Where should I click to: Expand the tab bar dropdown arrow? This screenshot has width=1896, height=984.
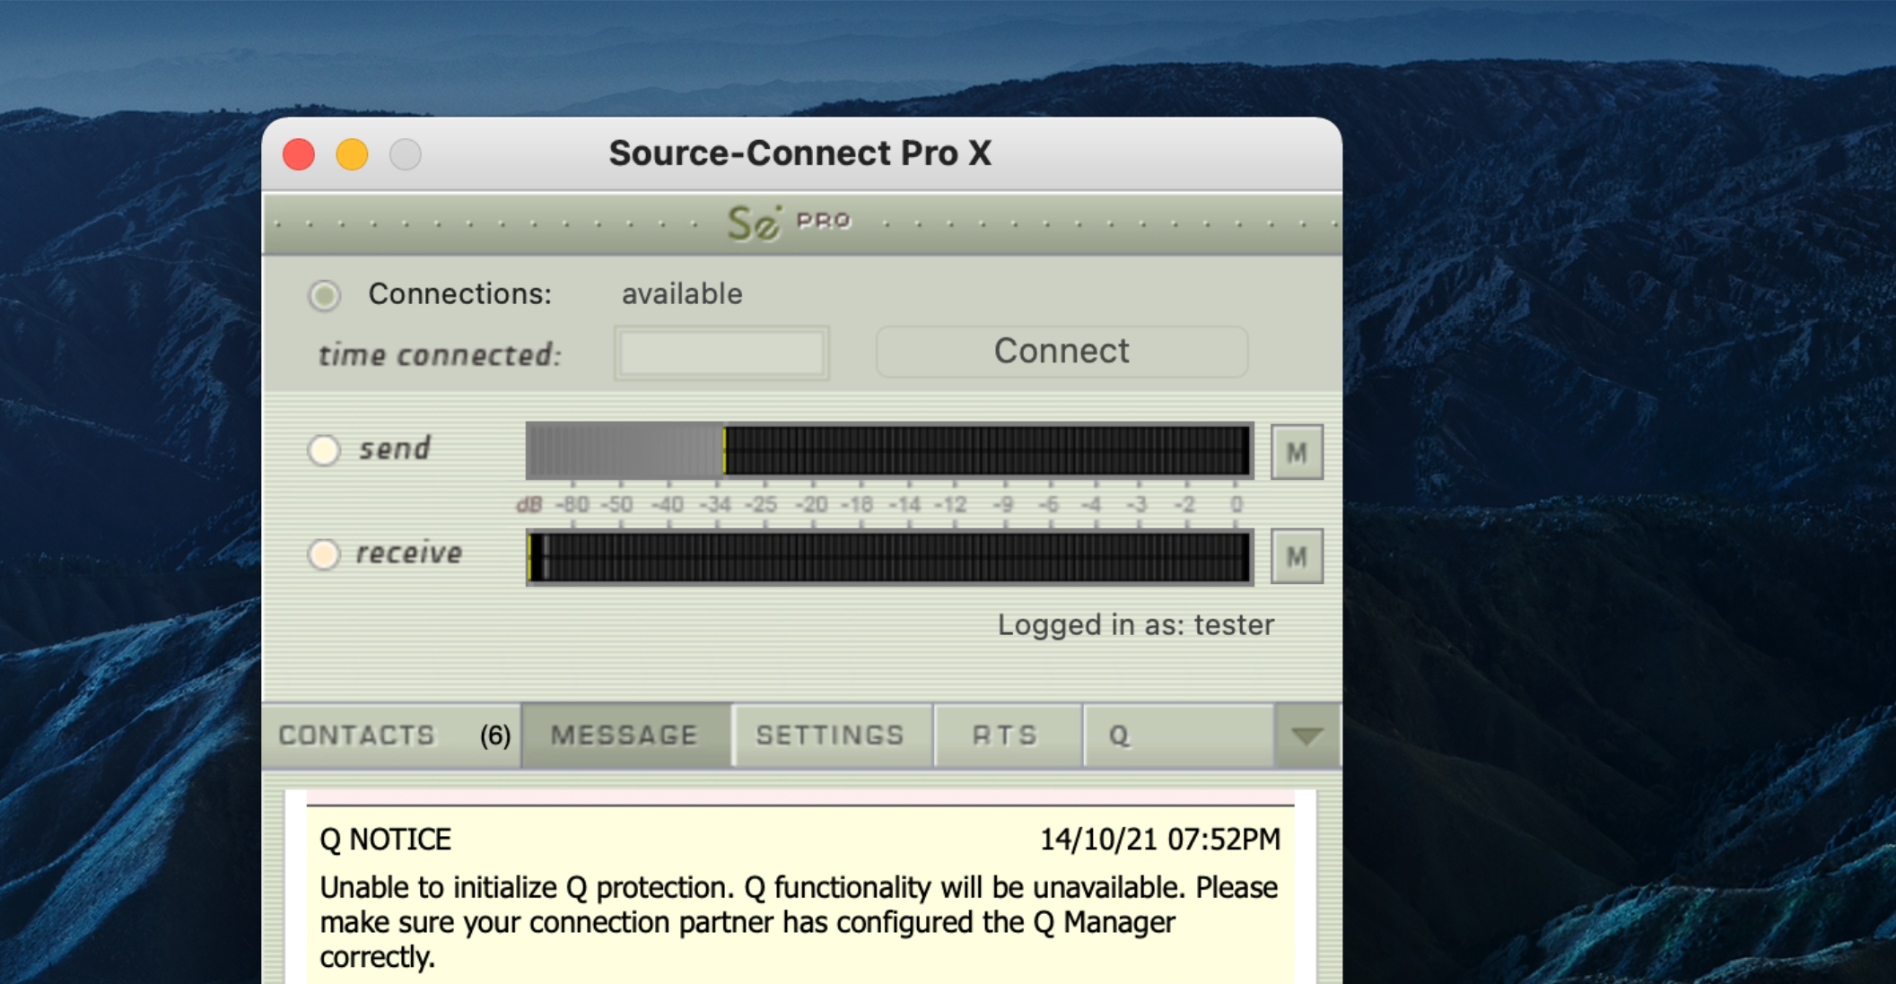(x=1306, y=736)
